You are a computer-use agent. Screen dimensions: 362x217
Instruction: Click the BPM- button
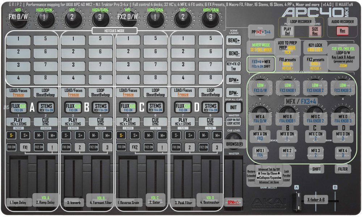click(x=233, y=93)
